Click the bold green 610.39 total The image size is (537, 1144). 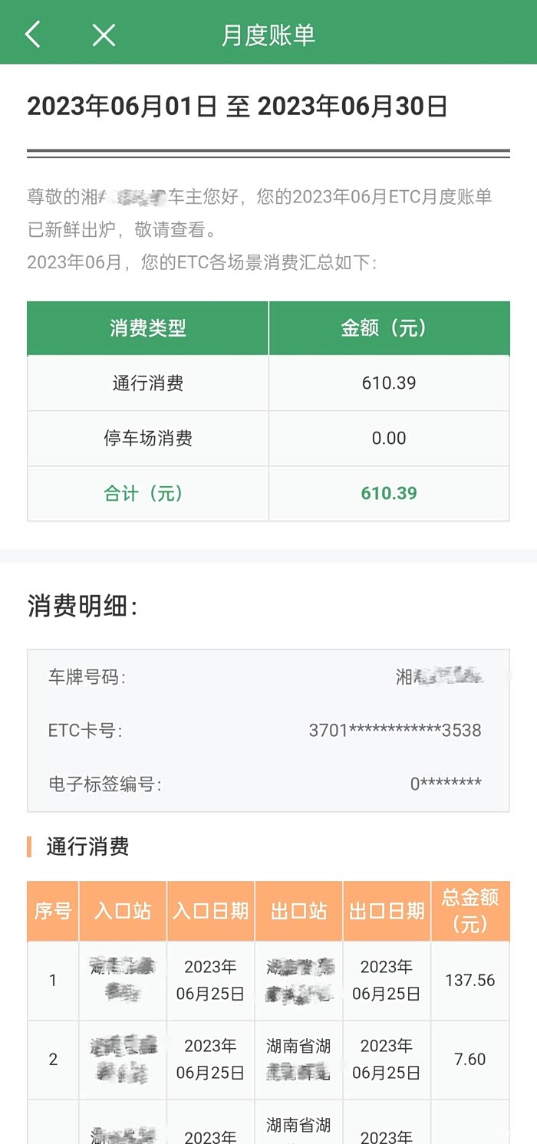click(x=389, y=493)
